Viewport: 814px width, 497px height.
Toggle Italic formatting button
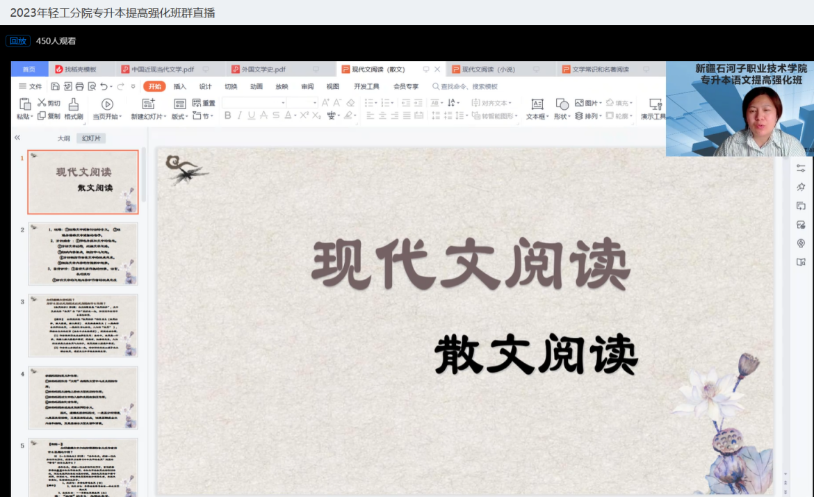click(x=240, y=115)
